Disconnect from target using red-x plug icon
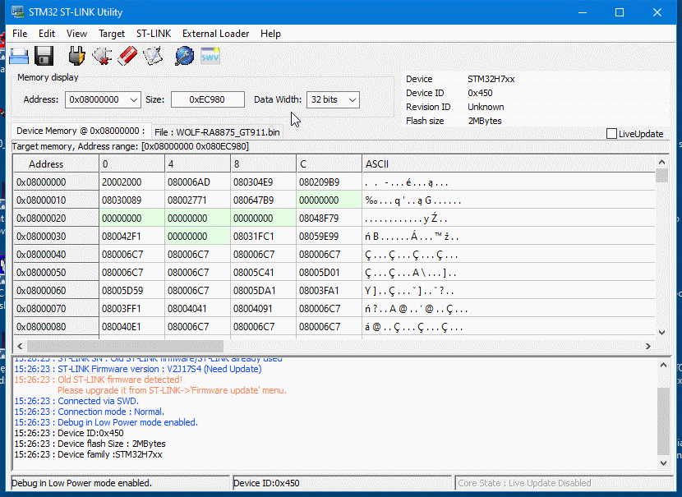682x497 pixels. tap(102, 56)
